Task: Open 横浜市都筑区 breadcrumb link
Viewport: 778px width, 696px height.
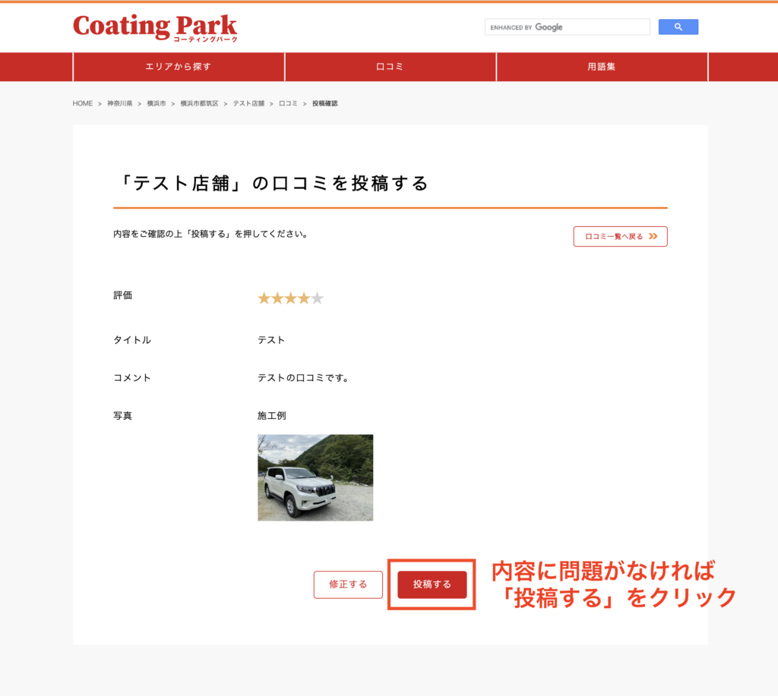Action: 199,103
